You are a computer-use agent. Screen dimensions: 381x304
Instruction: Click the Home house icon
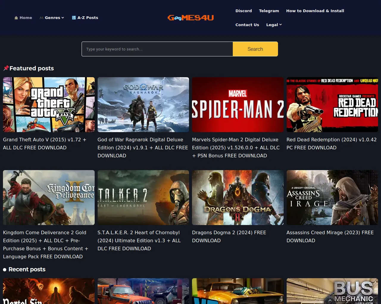16,18
